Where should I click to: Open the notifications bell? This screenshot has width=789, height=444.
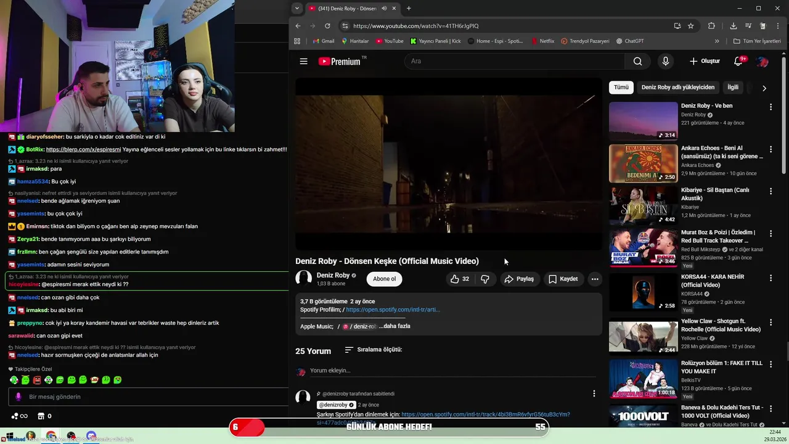[738, 61]
